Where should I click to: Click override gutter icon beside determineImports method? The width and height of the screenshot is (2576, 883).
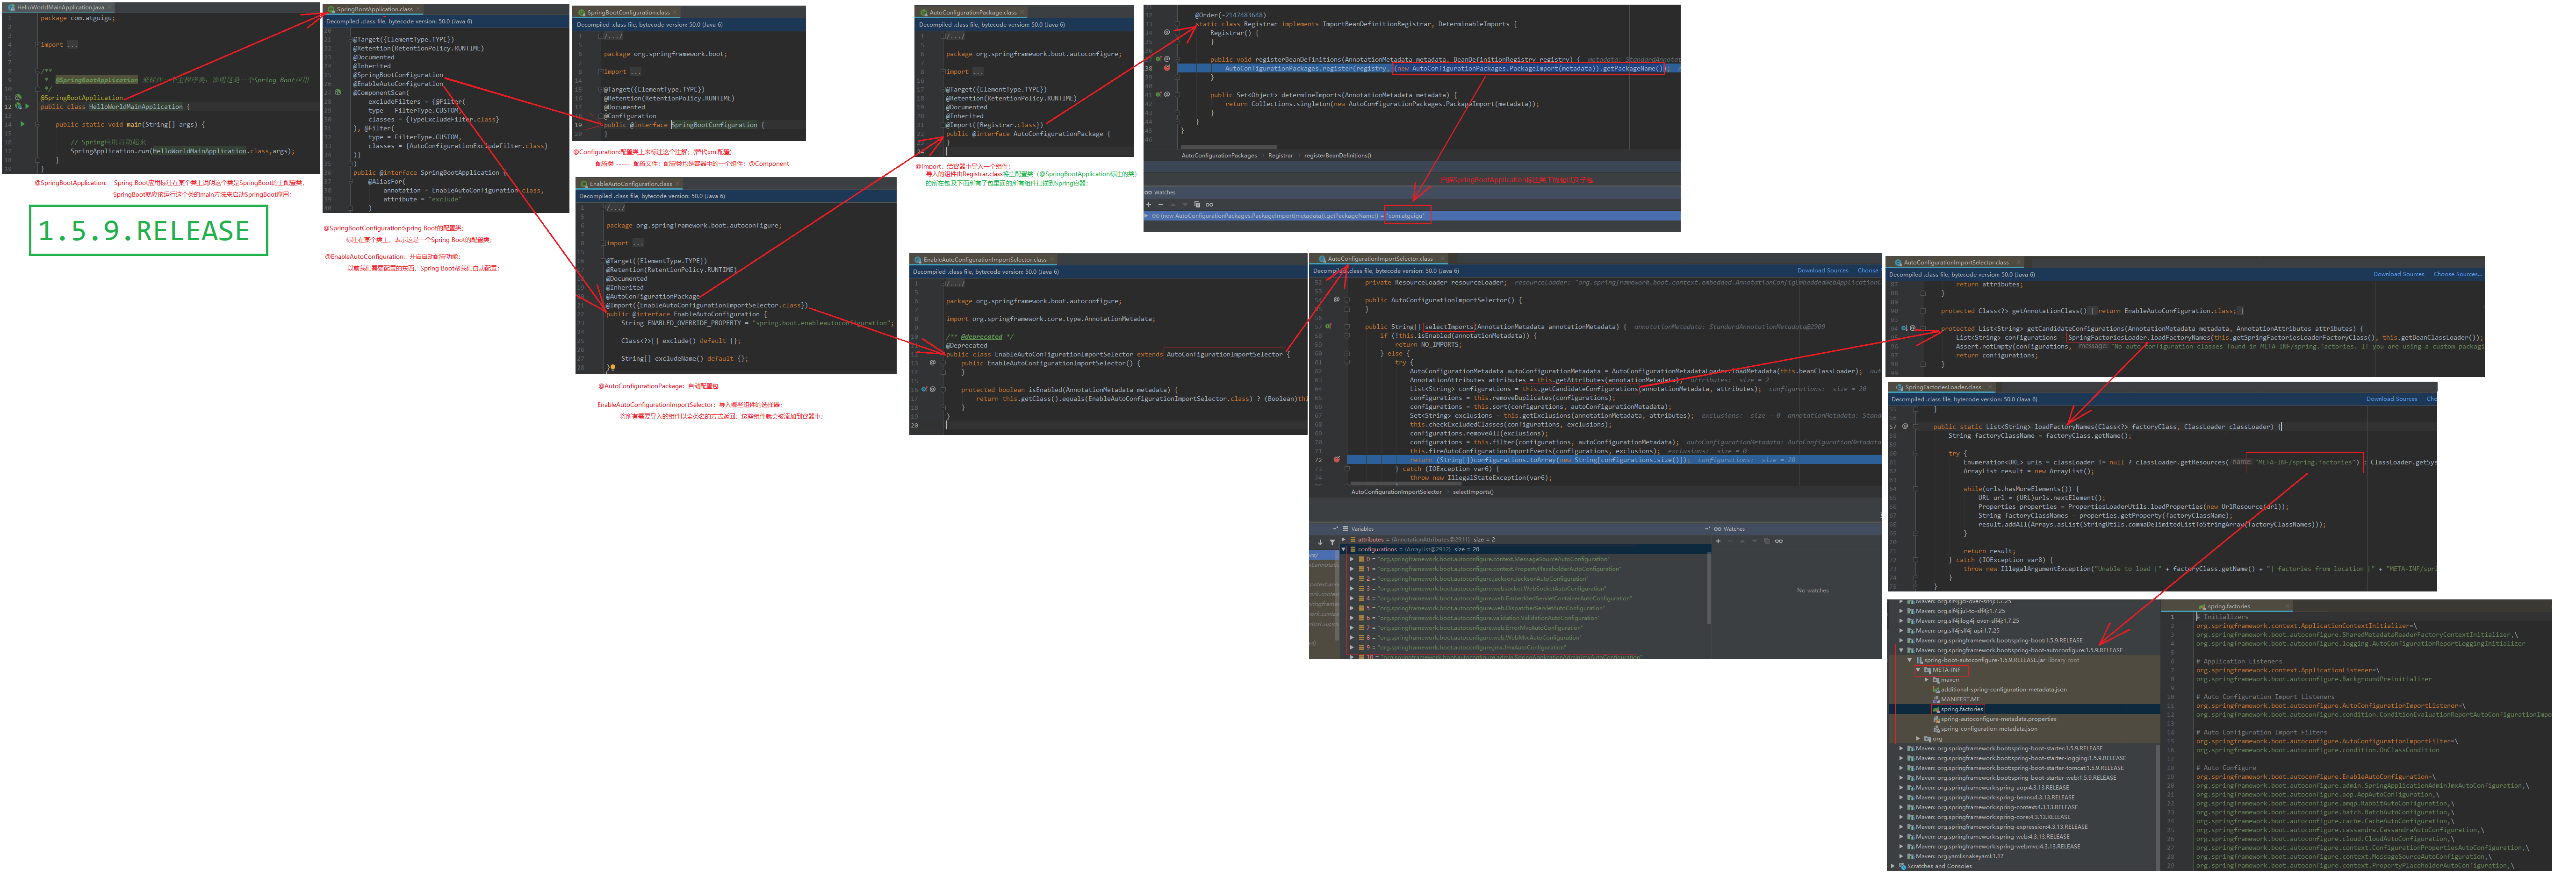tap(1159, 95)
